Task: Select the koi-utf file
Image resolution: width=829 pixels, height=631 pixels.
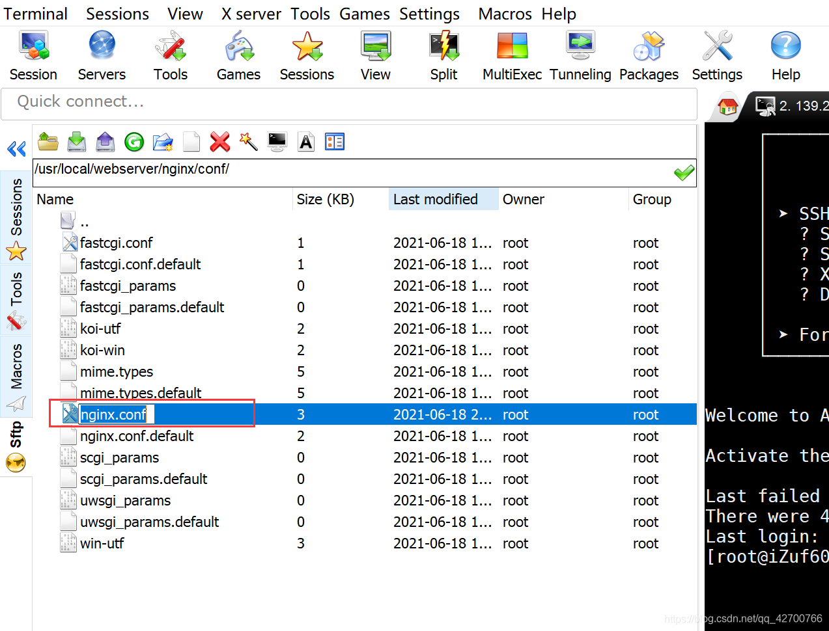Action: pyautogui.click(x=365, y=329)
